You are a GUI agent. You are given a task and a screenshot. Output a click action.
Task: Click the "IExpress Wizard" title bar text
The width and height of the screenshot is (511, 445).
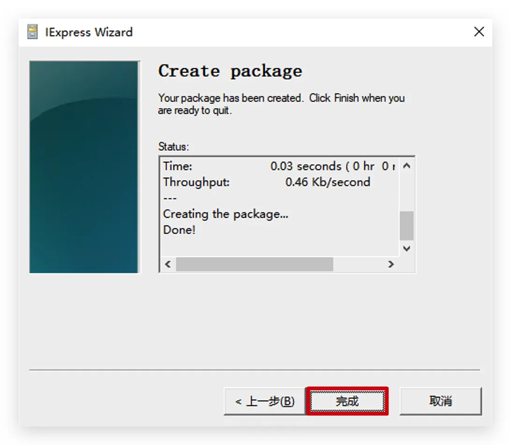click(x=88, y=32)
